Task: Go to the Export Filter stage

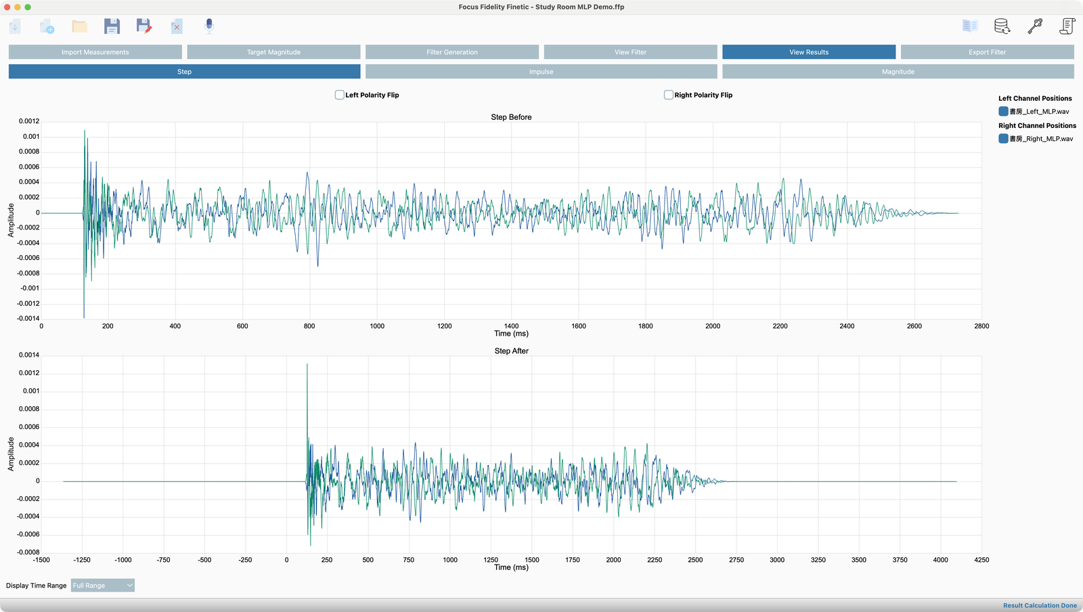Action: [x=988, y=52]
